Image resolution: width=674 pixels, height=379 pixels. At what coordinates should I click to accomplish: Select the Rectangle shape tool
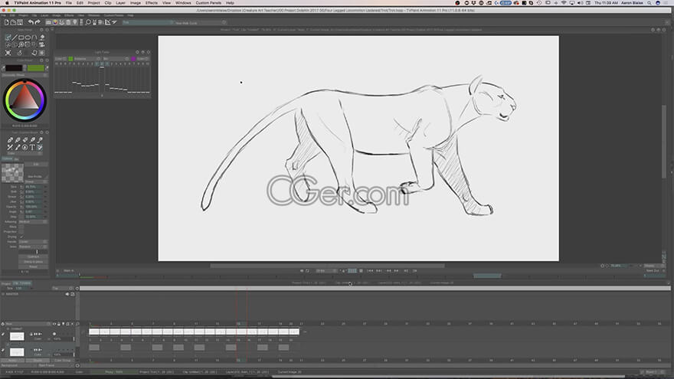(21, 38)
